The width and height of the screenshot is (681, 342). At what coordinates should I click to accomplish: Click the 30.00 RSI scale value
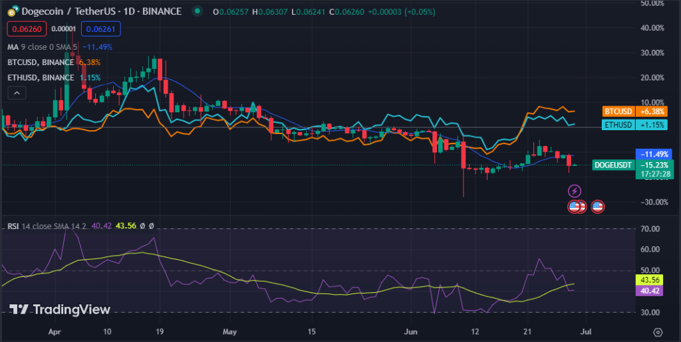tap(651, 312)
